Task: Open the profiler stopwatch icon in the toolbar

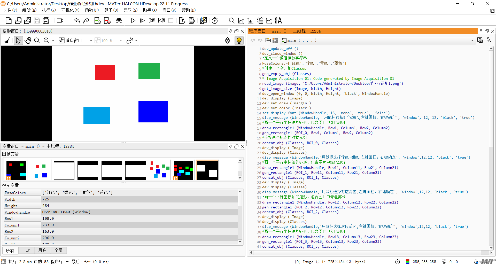Action: 215,21
